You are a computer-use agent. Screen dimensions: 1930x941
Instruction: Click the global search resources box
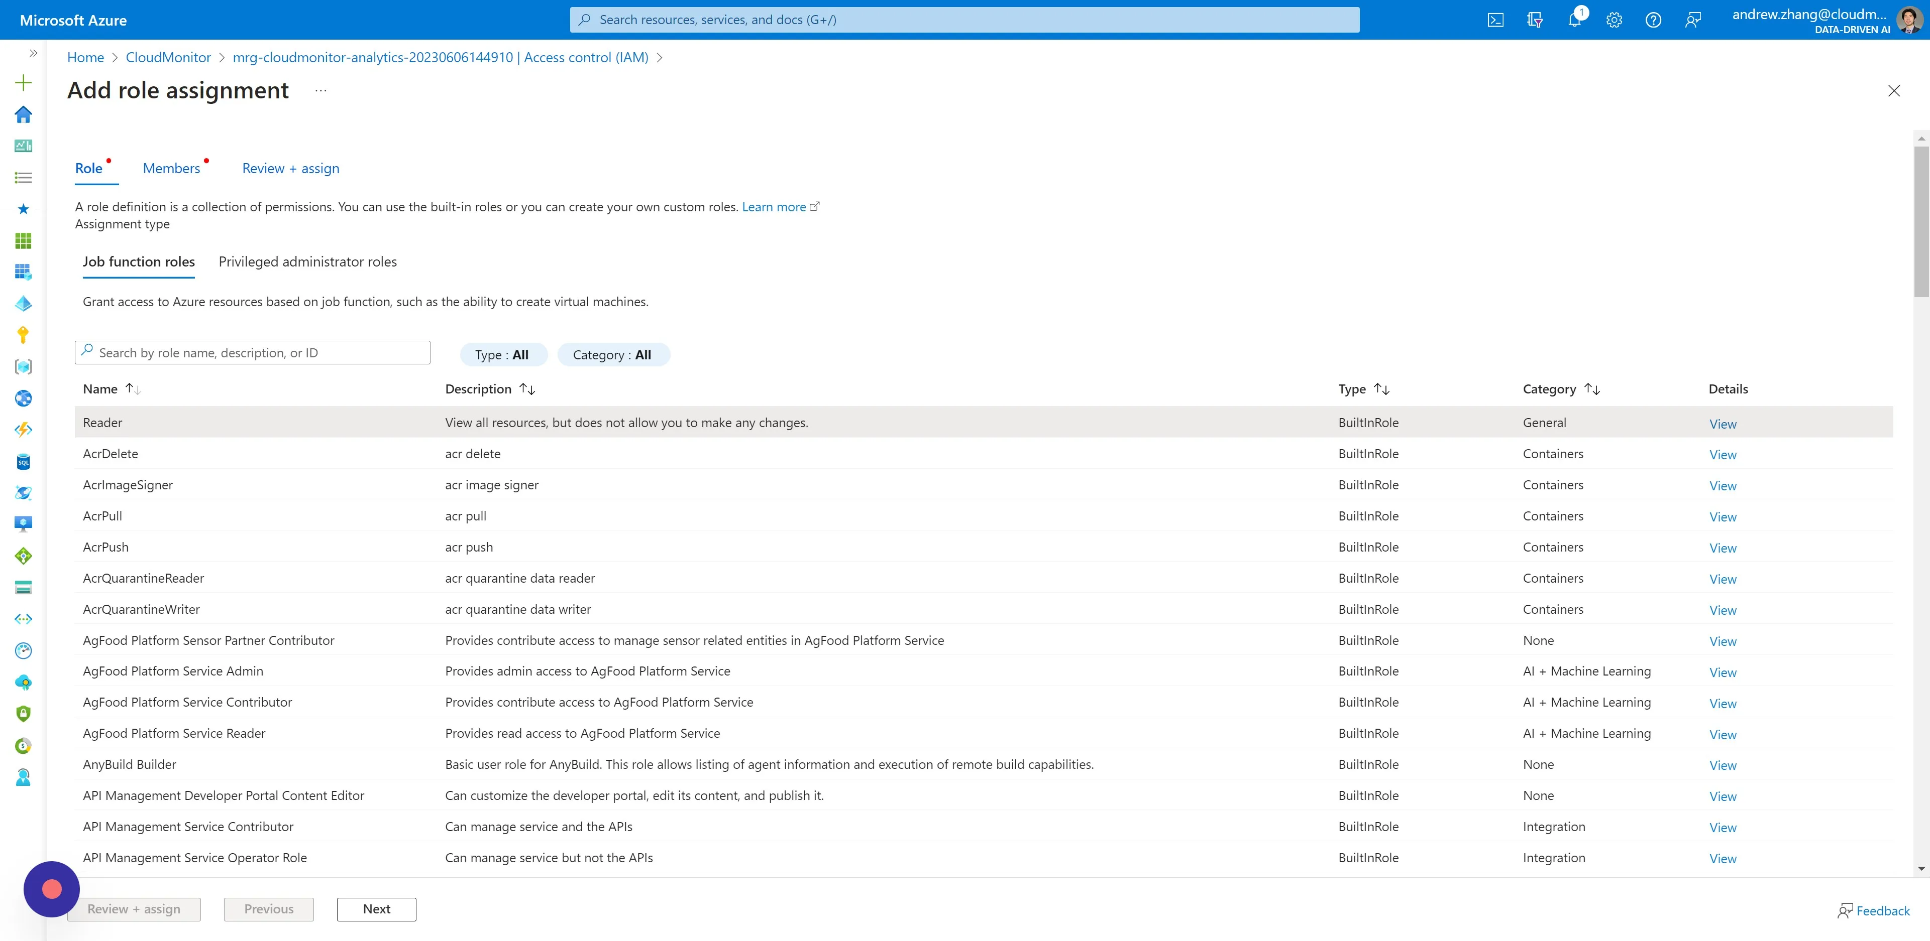[x=964, y=20]
